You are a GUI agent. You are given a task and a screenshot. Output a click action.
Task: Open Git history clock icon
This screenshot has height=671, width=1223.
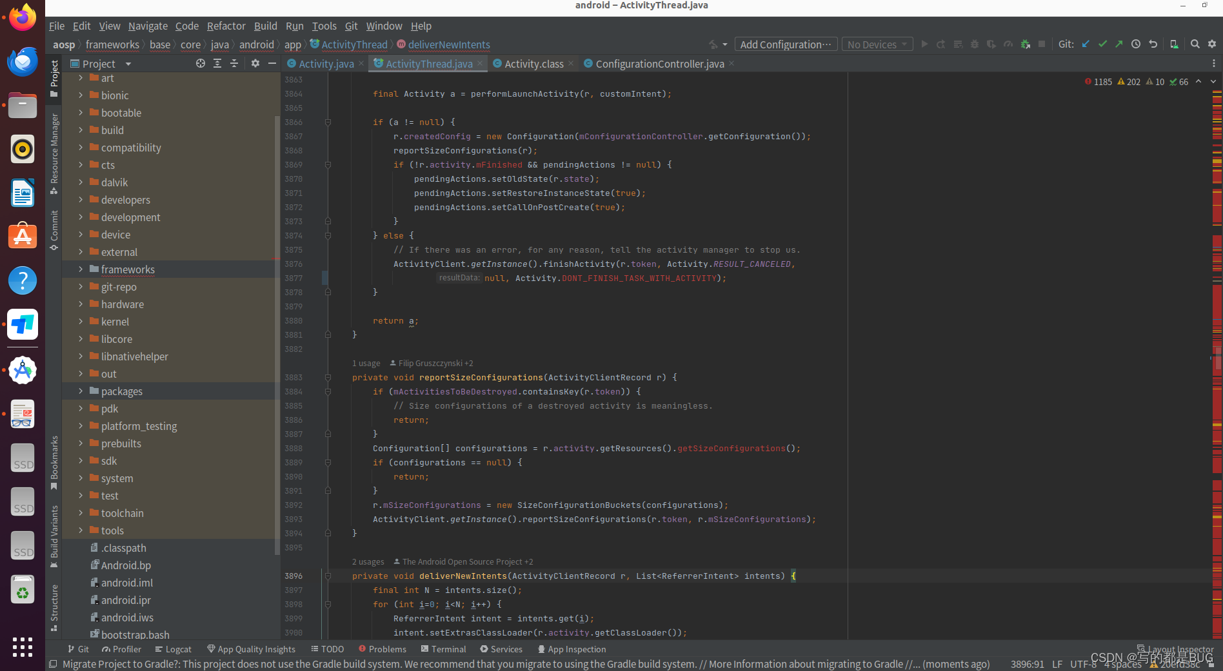1136,44
